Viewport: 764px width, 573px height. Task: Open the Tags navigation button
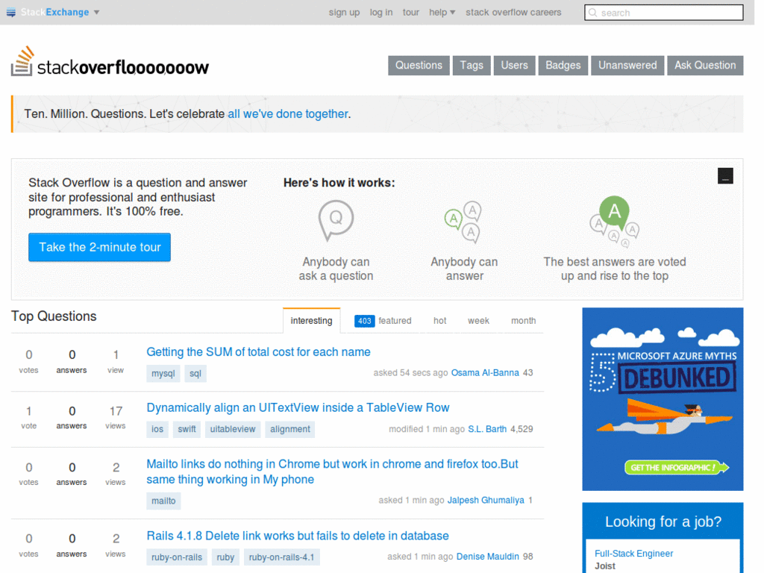click(472, 66)
